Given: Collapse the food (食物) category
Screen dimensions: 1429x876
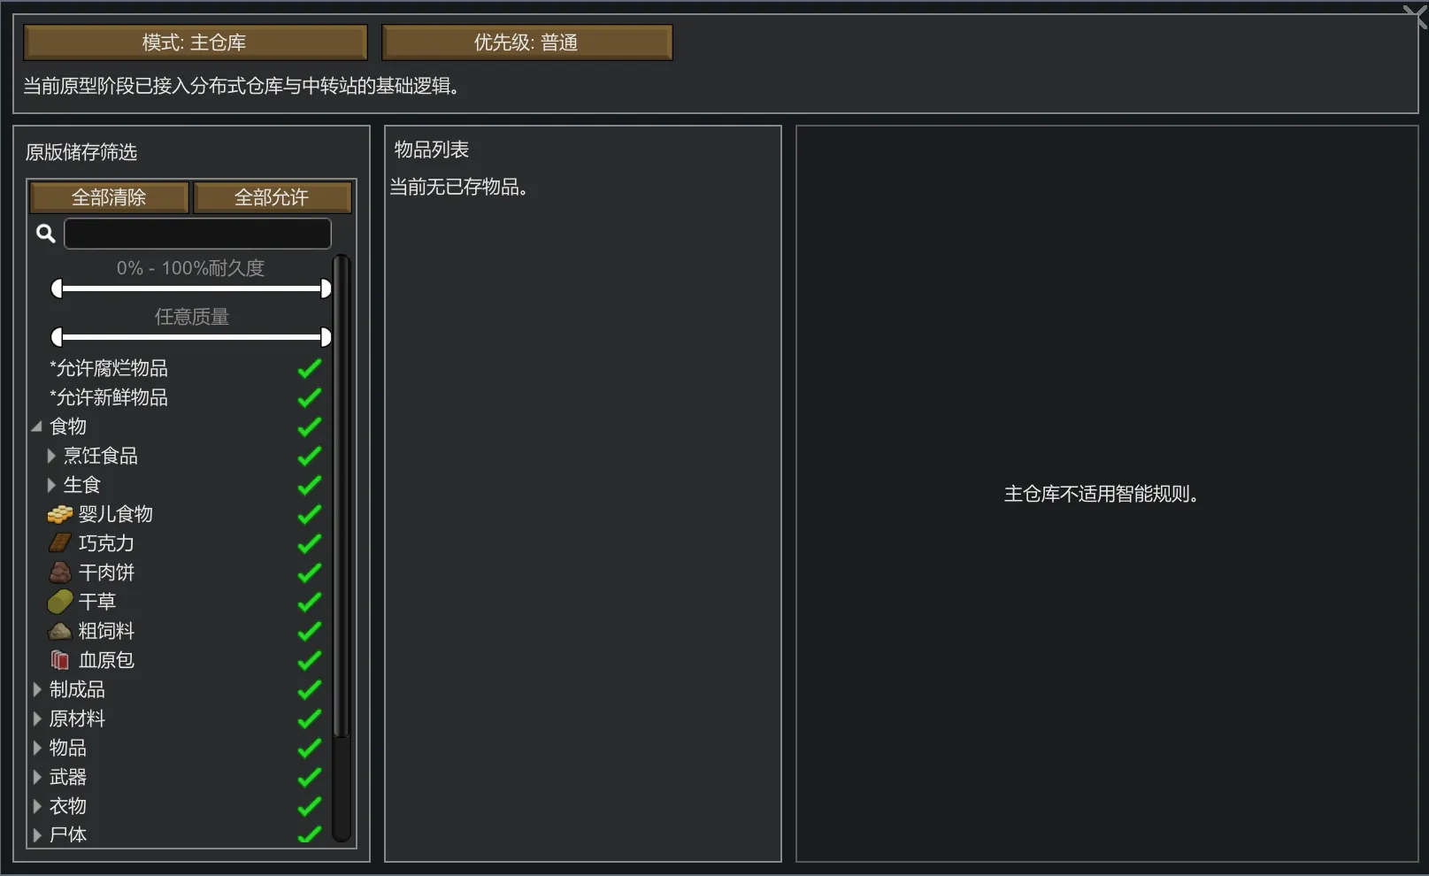Looking at the screenshot, I should [x=37, y=426].
